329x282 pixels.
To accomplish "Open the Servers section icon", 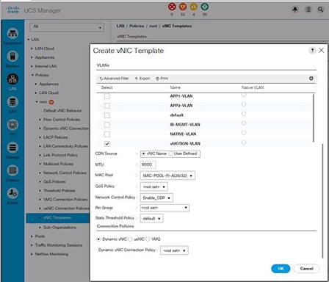I will click(12, 56).
